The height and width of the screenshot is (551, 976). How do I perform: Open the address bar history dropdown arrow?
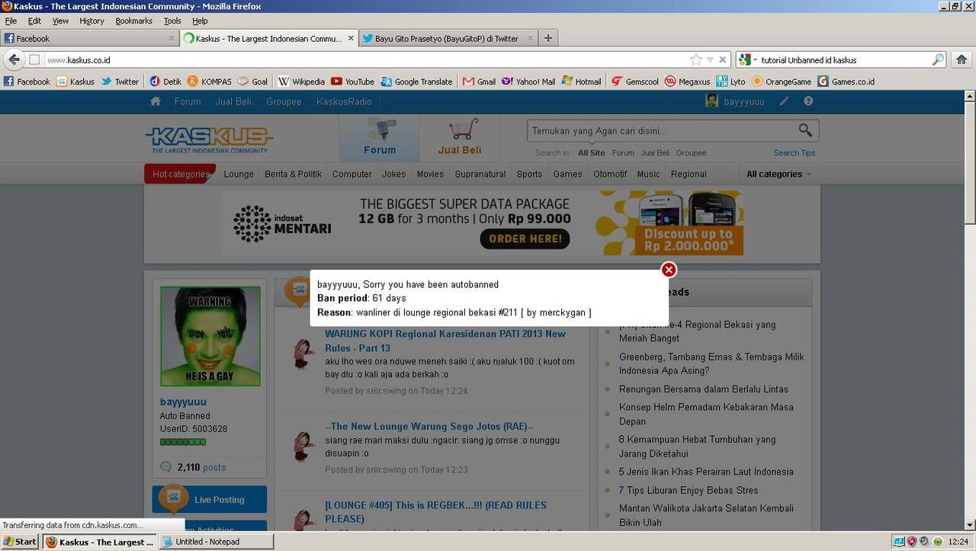point(710,59)
